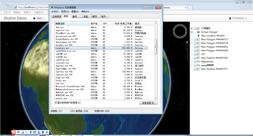The width and height of the screenshot is (253, 136).
Task: Click the Afghanistan label icon
Action: (x=199, y=62)
